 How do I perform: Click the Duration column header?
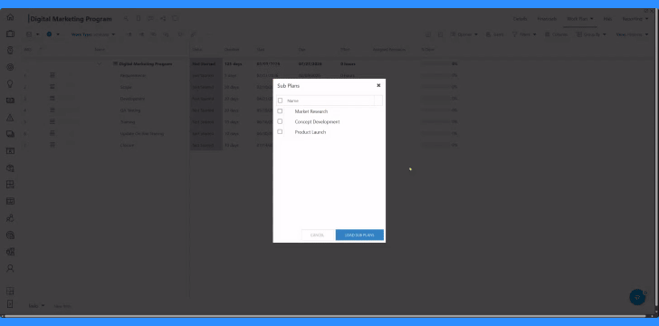(x=232, y=50)
